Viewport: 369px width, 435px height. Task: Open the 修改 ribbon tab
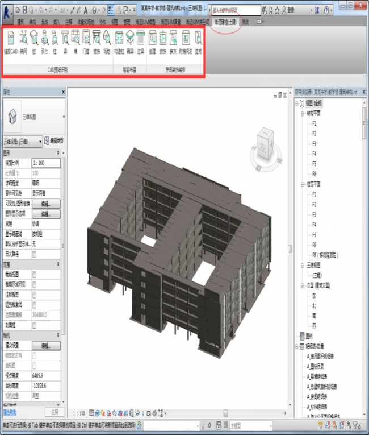(x=245, y=22)
